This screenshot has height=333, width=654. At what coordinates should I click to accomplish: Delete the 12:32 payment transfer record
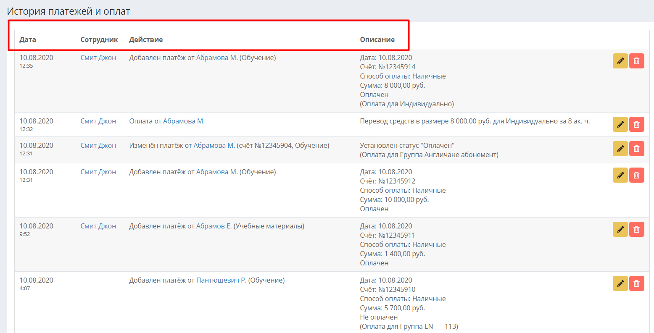tap(636, 124)
